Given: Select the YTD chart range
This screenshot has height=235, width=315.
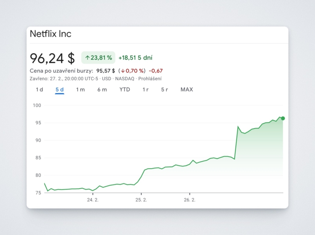Looking at the screenshot, I should 124,90.
